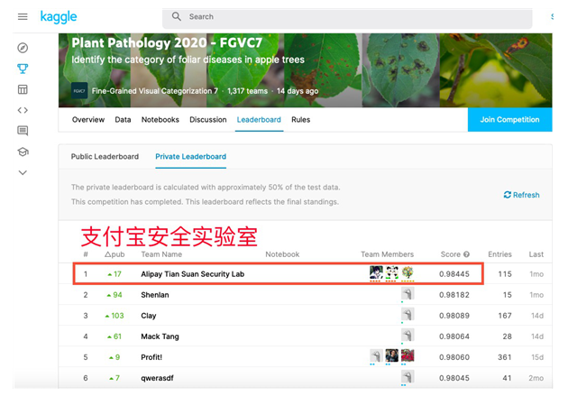Open the graduation cap Courses sidebar icon
The image size is (568, 396).
[x=23, y=152]
